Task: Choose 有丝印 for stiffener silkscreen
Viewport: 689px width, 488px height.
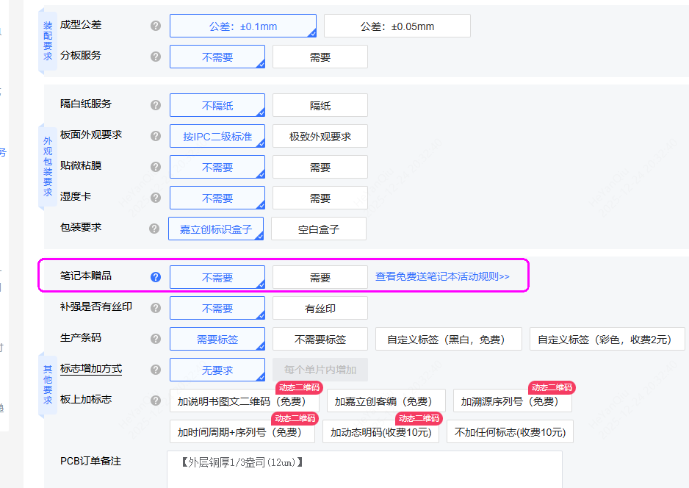Action: tap(320, 309)
